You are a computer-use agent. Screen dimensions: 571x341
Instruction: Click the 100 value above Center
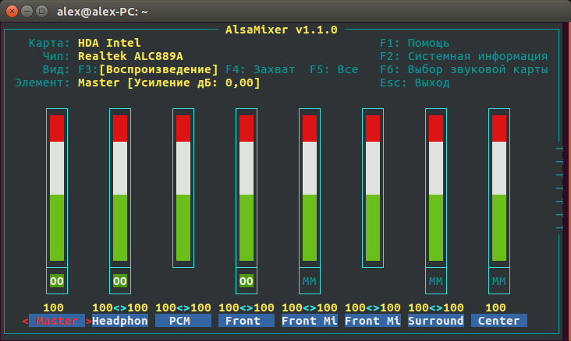tap(495, 308)
